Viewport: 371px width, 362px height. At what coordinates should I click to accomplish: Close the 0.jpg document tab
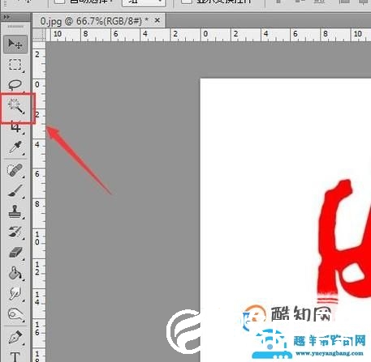[157, 20]
